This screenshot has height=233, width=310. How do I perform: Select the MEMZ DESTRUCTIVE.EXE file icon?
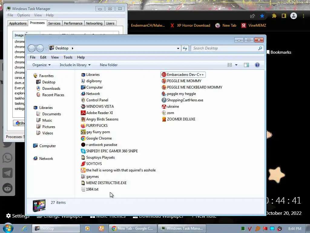coord(83,183)
